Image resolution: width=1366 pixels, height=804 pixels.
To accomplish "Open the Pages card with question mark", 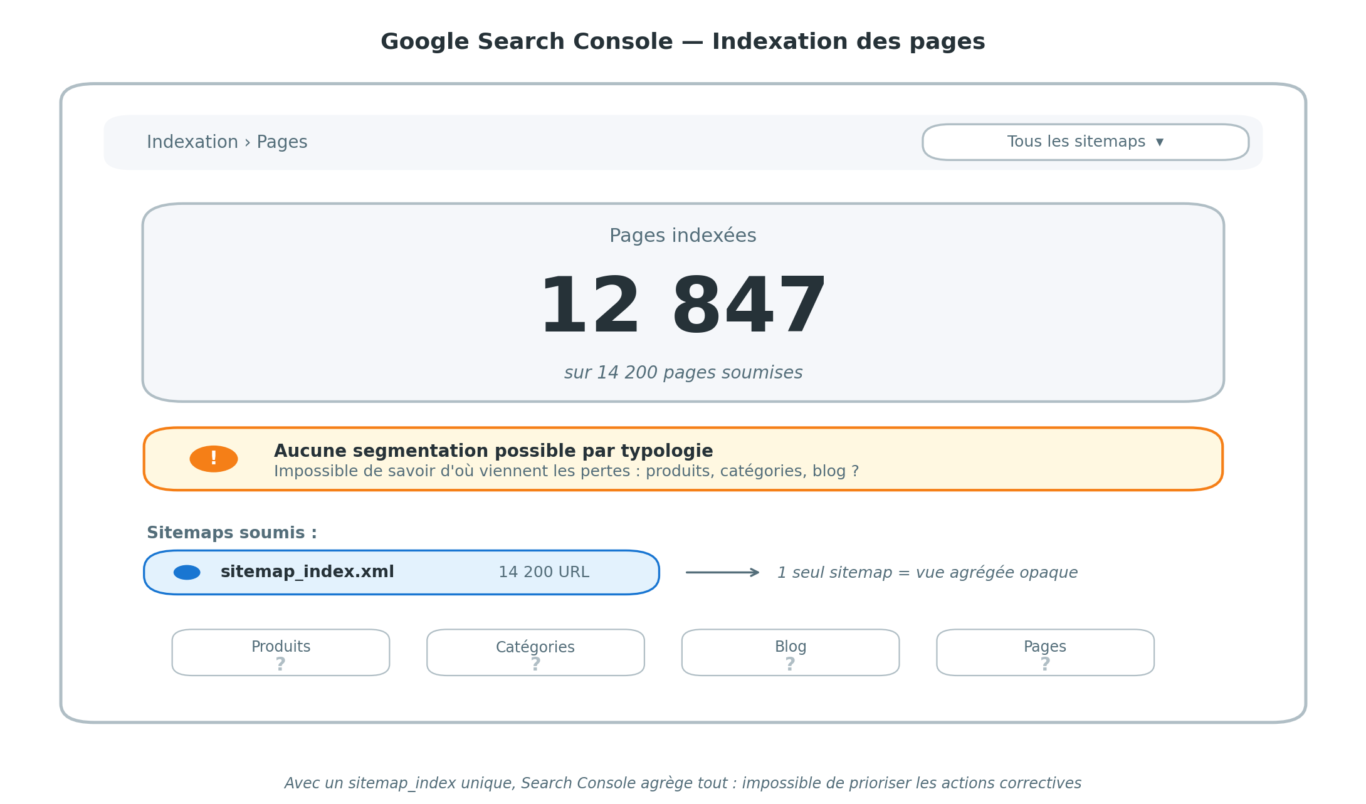I will [1045, 652].
